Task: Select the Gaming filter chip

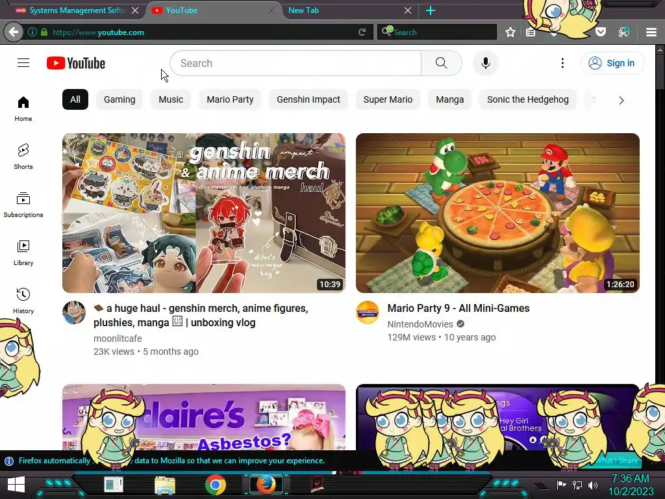Action: 119,99
